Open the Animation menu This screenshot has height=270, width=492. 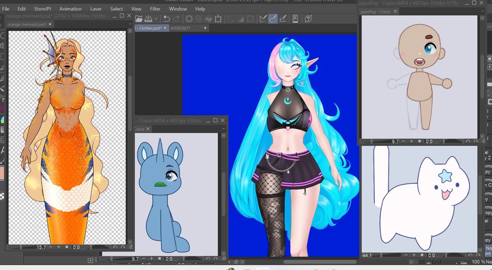[x=70, y=9]
